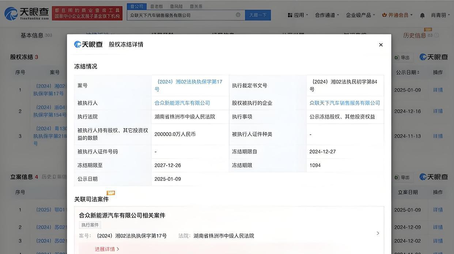
Task: Open 详情 for row dated 2024-12-02
Action: coord(438,241)
